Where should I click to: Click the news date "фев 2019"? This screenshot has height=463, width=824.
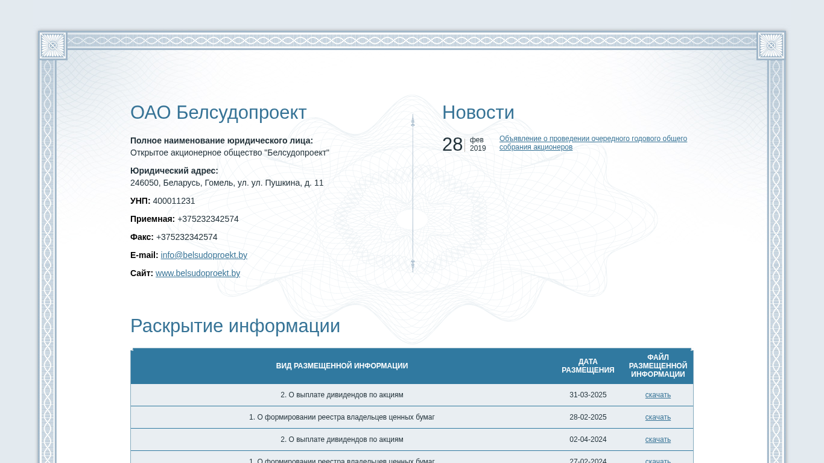click(x=478, y=144)
